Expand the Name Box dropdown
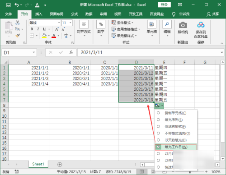 pyautogui.click(x=34, y=52)
